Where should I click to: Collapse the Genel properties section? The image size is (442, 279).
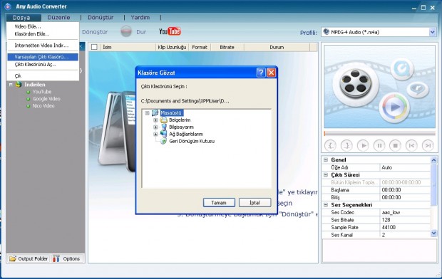[326, 160]
